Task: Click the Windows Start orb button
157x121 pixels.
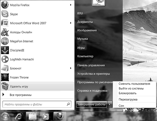Action: pyautogui.click(x=5, y=116)
